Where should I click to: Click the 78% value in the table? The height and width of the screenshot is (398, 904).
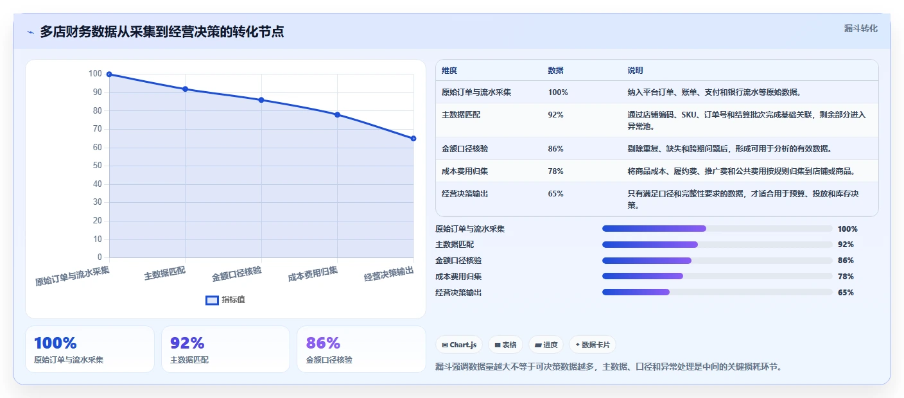pos(555,171)
